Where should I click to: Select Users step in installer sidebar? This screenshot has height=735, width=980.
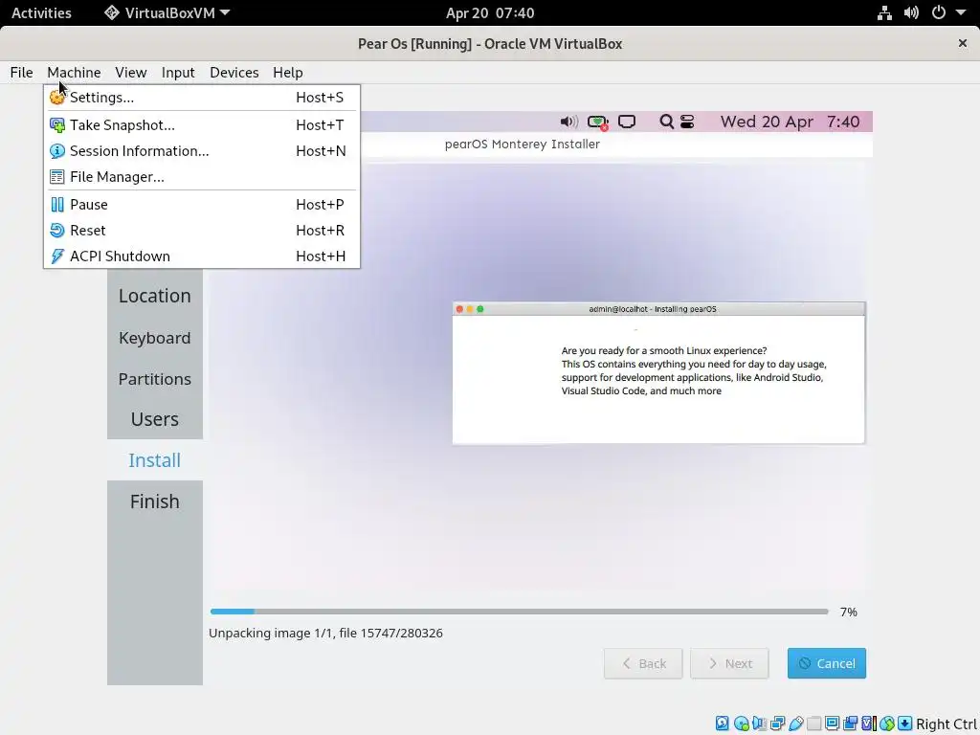[155, 419]
